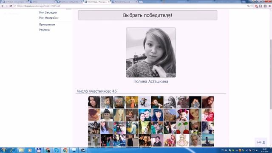Switch to the first browser tab
This screenshot has height=153, width=272.
tap(15, 2)
